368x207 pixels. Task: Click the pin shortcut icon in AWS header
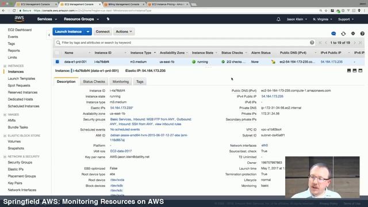point(108,19)
